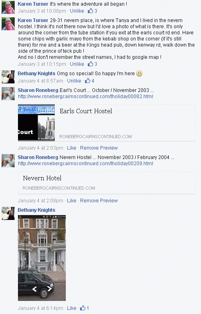Open Sharon Roneberg's avatar on Earl's Court post
Image resolution: width=201 pixels, height=314 pixels.
click(x=8, y=94)
